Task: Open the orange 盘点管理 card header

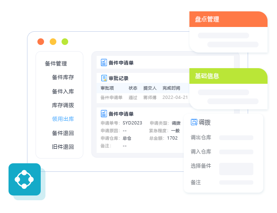Action: pos(228,19)
